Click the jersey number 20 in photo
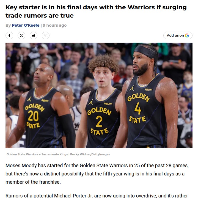 pos(33,116)
